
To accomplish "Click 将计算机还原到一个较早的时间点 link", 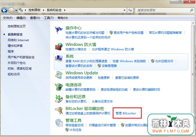I will click(x=88, y=37).
